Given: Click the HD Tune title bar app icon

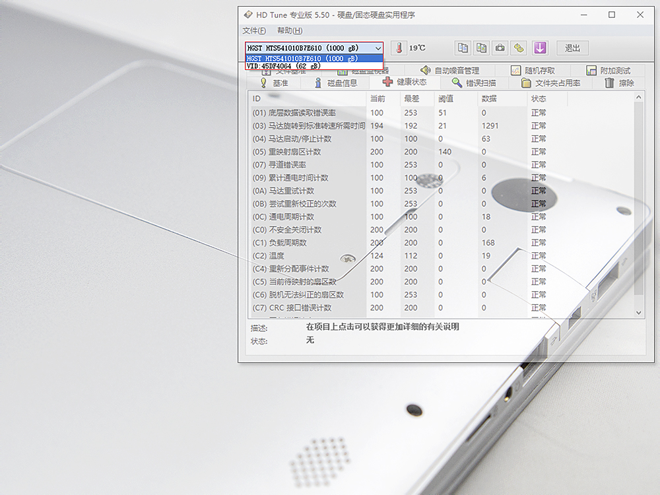Looking at the screenshot, I should [x=248, y=15].
